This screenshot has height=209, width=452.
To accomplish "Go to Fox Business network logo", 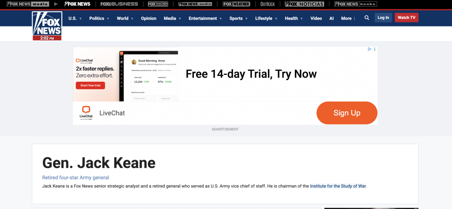I will tap(119, 4).
